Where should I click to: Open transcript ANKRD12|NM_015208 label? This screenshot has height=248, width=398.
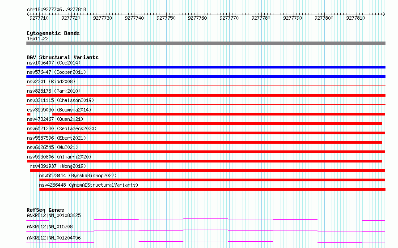[50, 227]
